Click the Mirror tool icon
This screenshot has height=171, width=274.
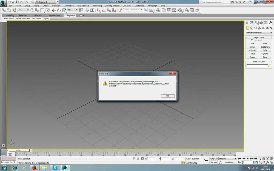coord(146,10)
